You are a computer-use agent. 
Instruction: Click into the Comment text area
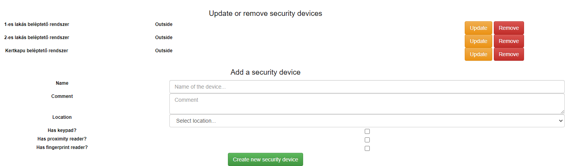[x=367, y=103]
